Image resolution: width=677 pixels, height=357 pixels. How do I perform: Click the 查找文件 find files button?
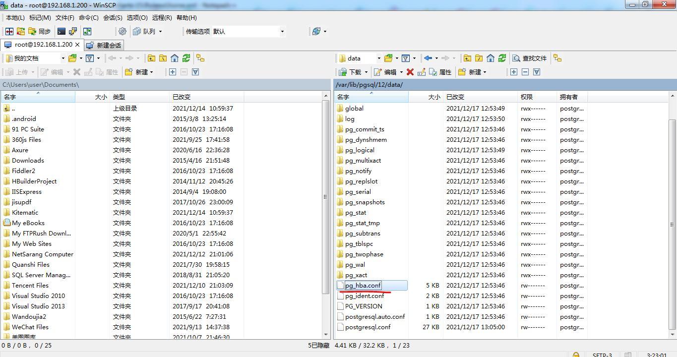(530, 58)
